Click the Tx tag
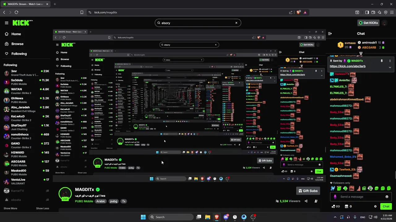The width and height of the screenshot is (396, 222). point(124,201)
